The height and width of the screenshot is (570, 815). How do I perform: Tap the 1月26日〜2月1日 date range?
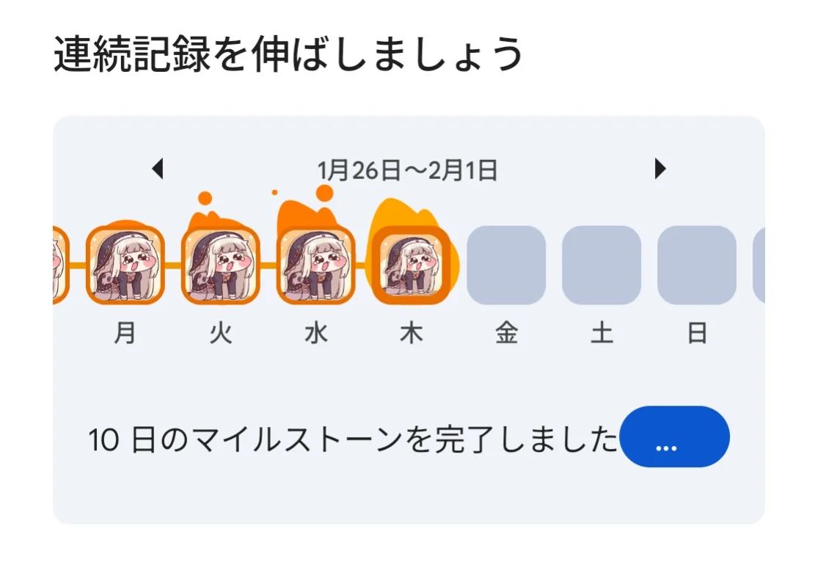(408, 170)
